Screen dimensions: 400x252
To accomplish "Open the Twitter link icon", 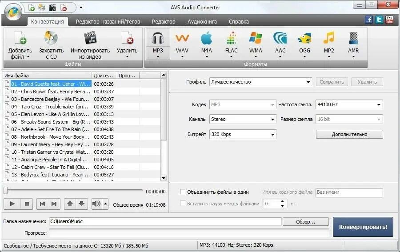I will (x=379, y=20).
